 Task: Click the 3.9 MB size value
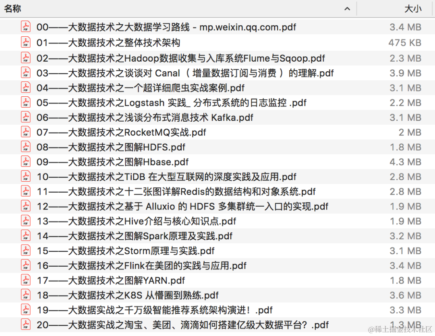click(405, 73)
